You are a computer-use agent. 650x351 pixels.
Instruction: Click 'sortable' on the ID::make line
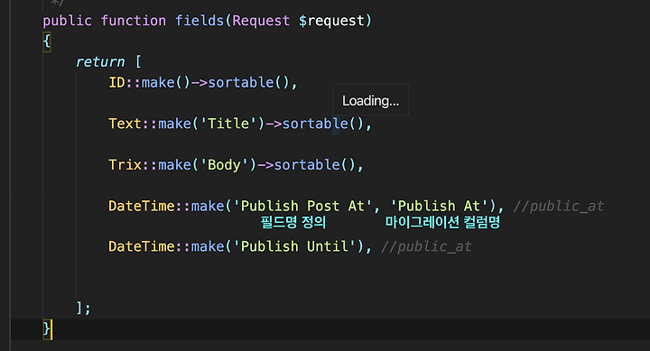click(240, 82)
